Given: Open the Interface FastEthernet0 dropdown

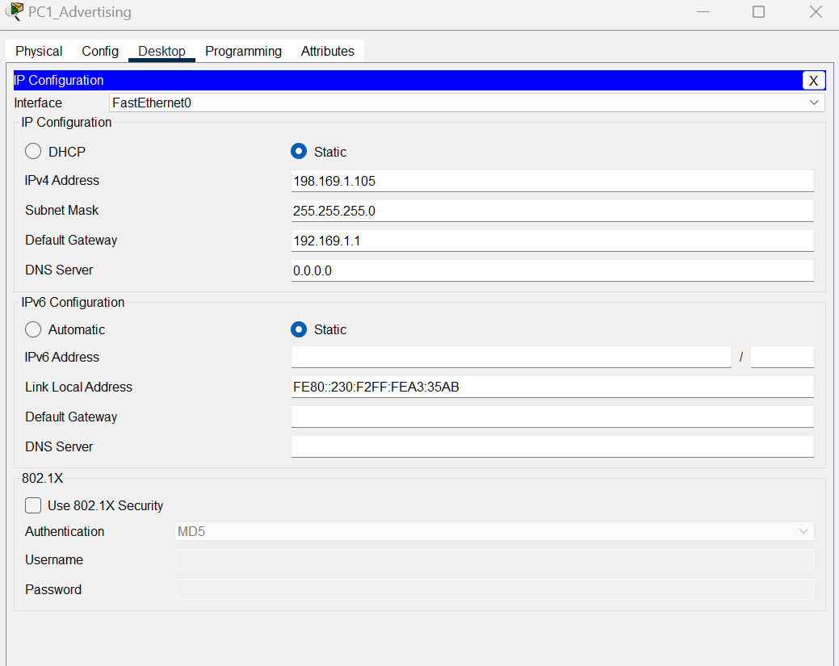Looking at the screenshot, I should coord(467,103).
